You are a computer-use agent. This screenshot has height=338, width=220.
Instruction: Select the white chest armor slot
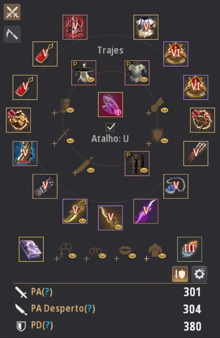(x=146, y=27)
